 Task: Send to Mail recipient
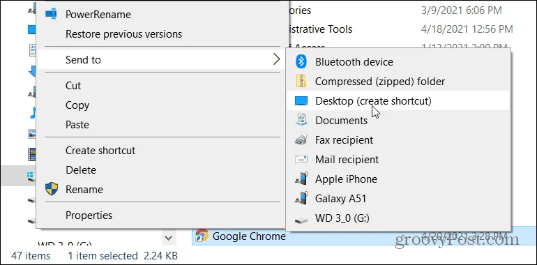347,160
